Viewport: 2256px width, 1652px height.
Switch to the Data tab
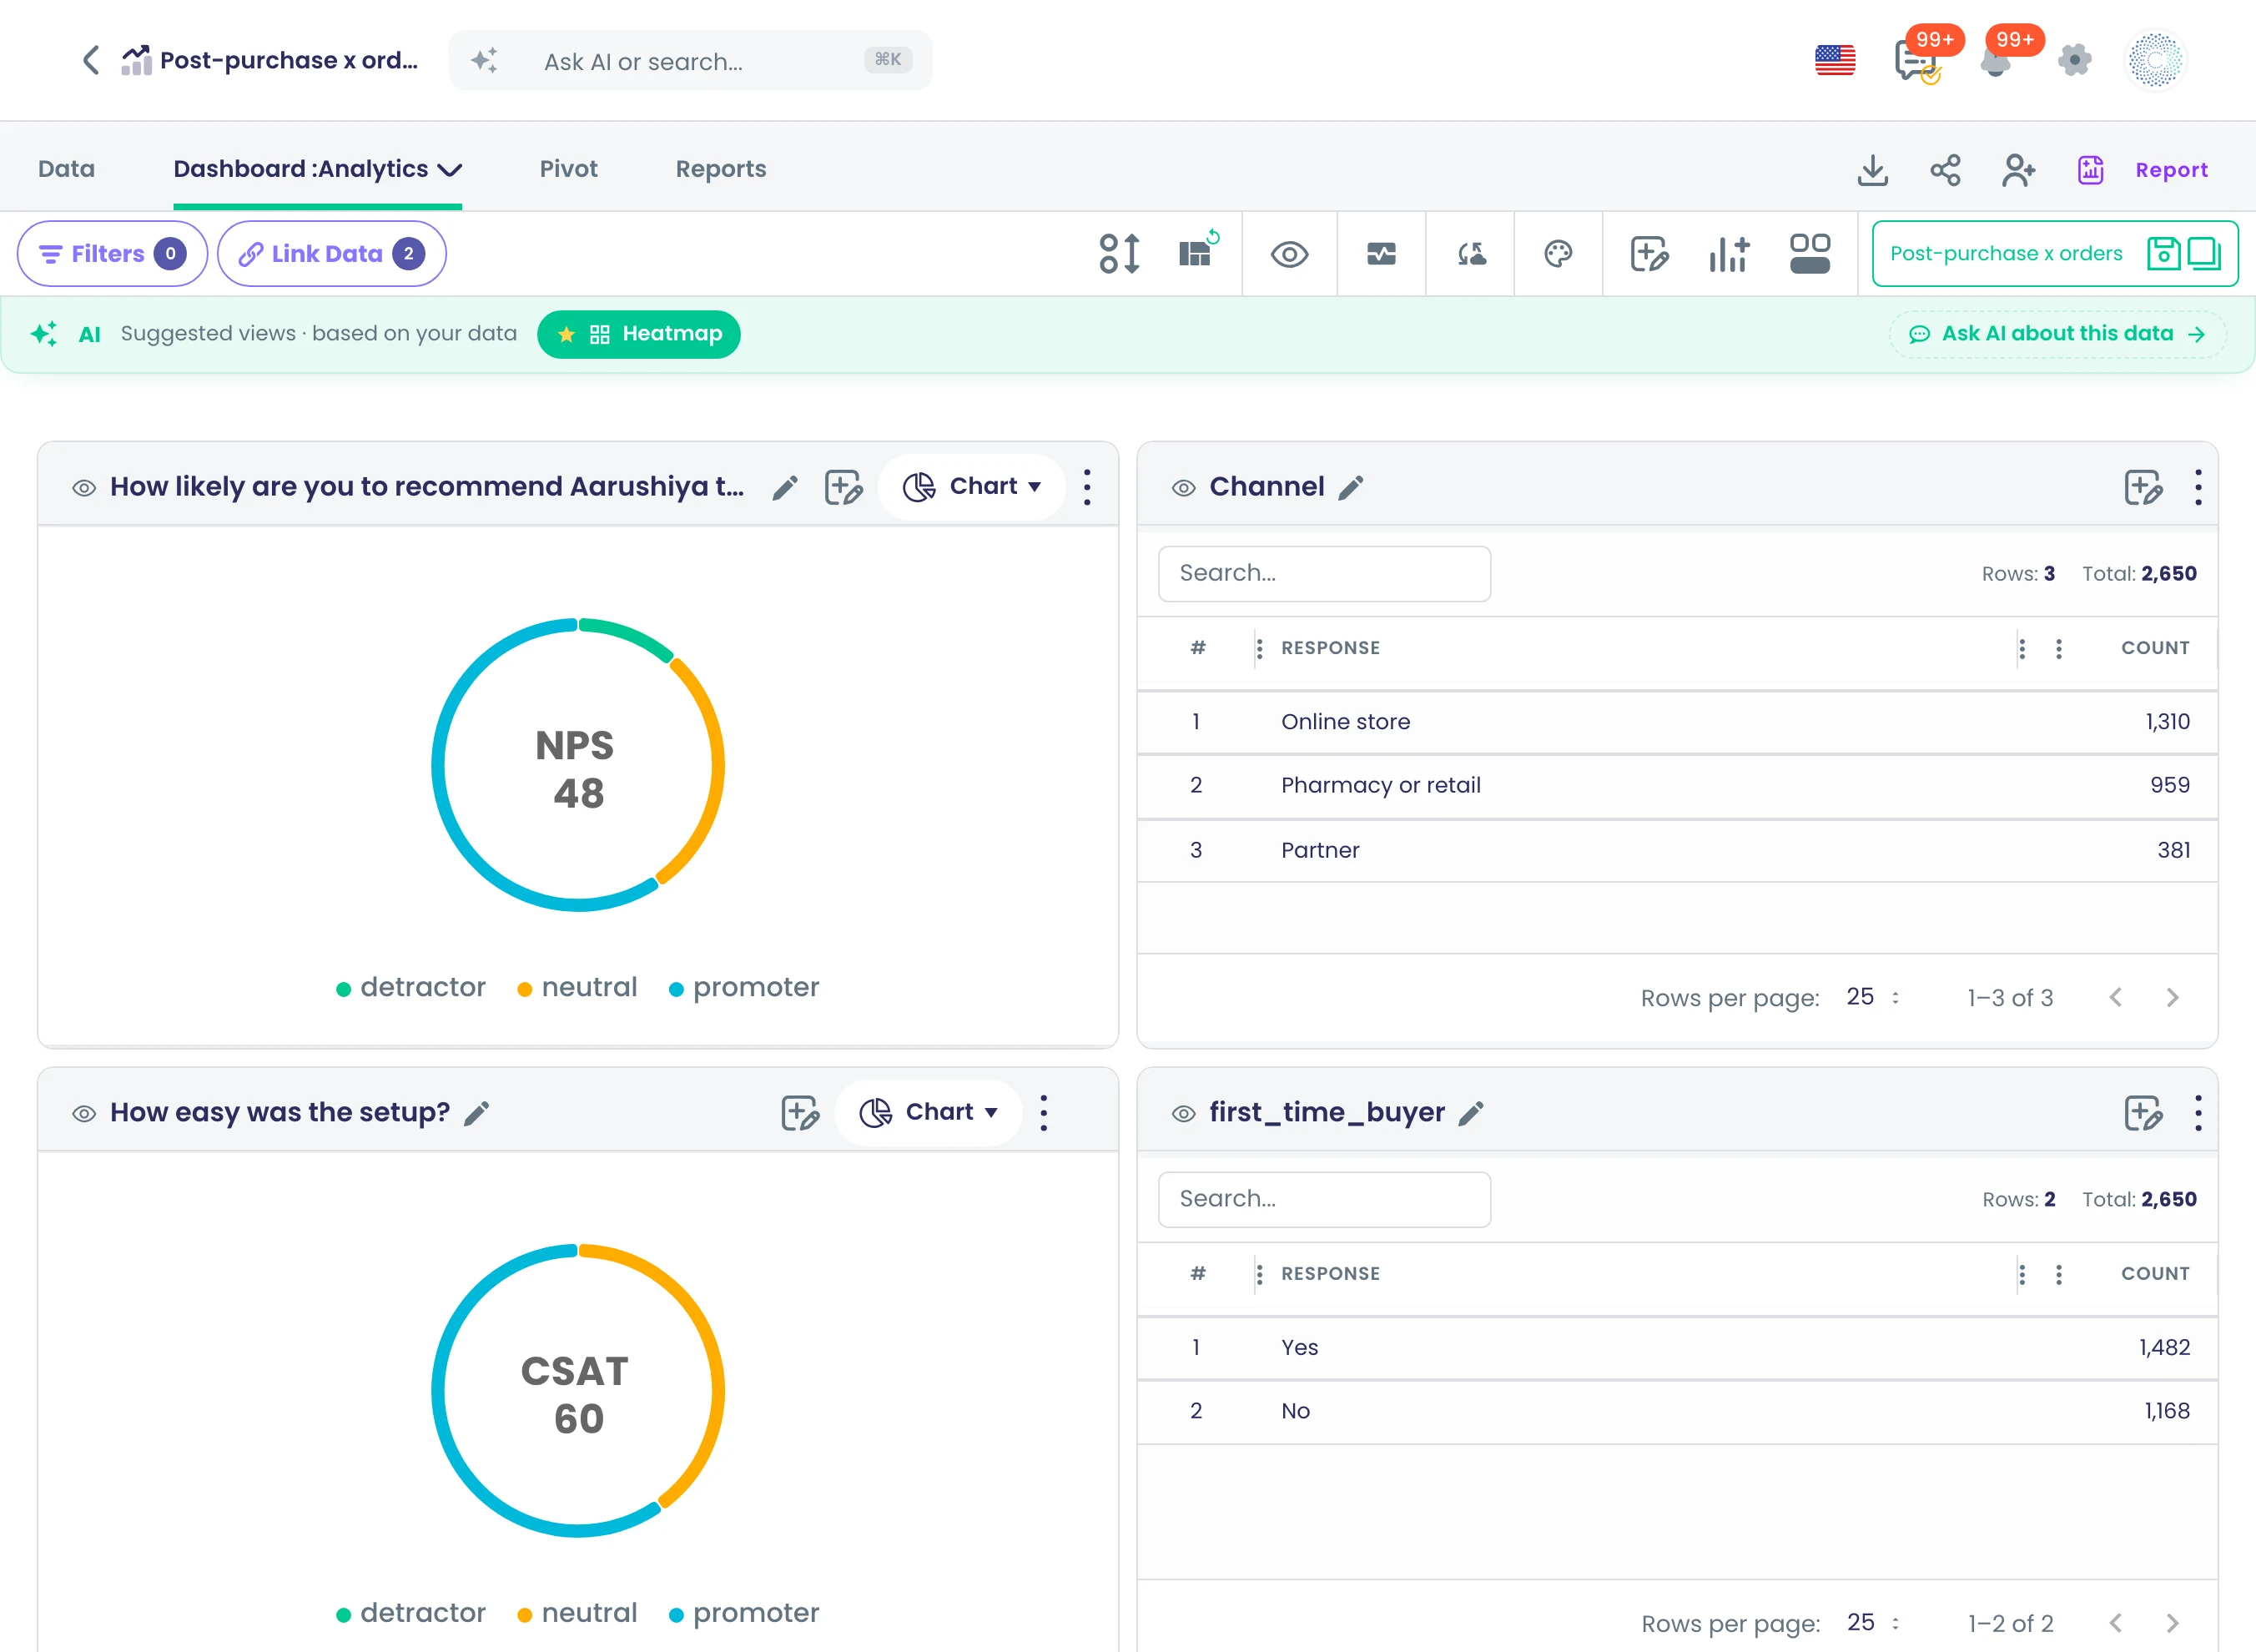pyautogui.click(x=66, y=169)
